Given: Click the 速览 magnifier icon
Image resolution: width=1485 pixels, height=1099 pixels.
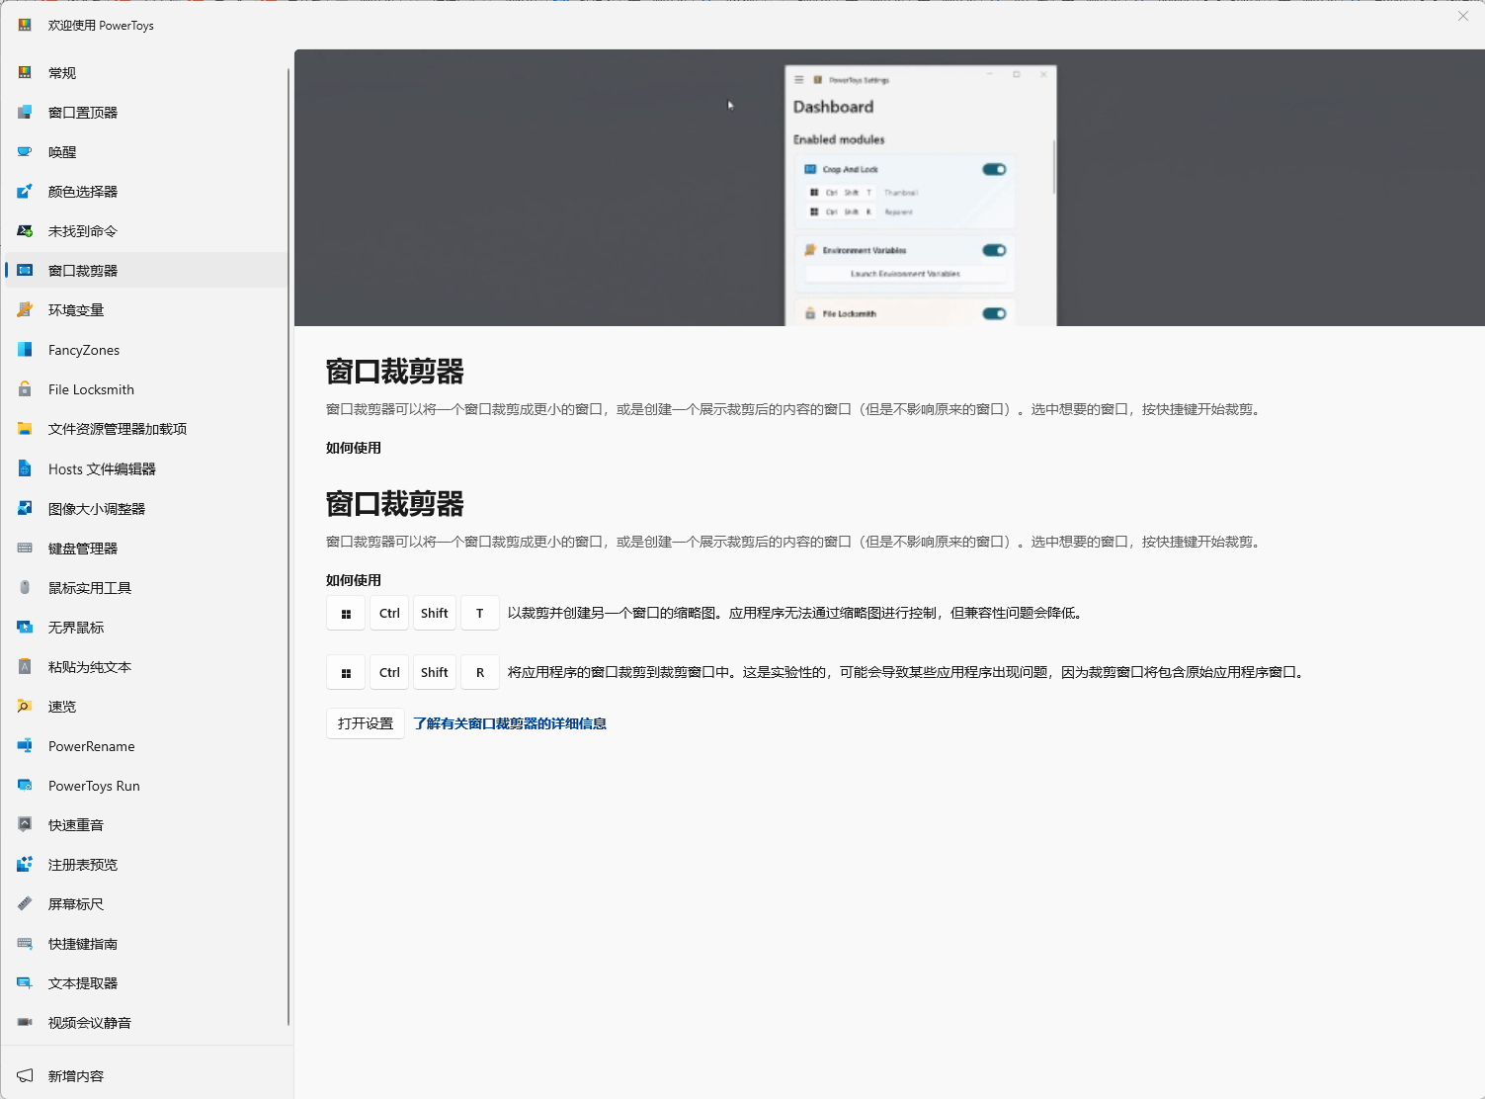Looking at the screenshot, I should click(x=25, y=706).
